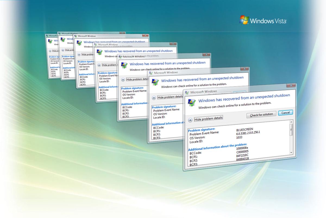
Task: Click the OS Version label in the dialog directly behind the front one
Action: click(x=160, y=114)
